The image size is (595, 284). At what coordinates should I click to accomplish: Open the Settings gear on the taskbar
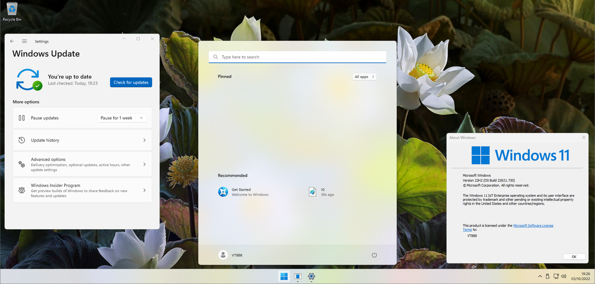click(311, 277)
